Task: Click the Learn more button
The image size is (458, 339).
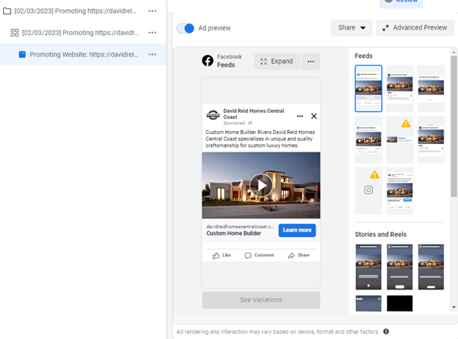Action: pyautogui.click(x=296, y=230)
